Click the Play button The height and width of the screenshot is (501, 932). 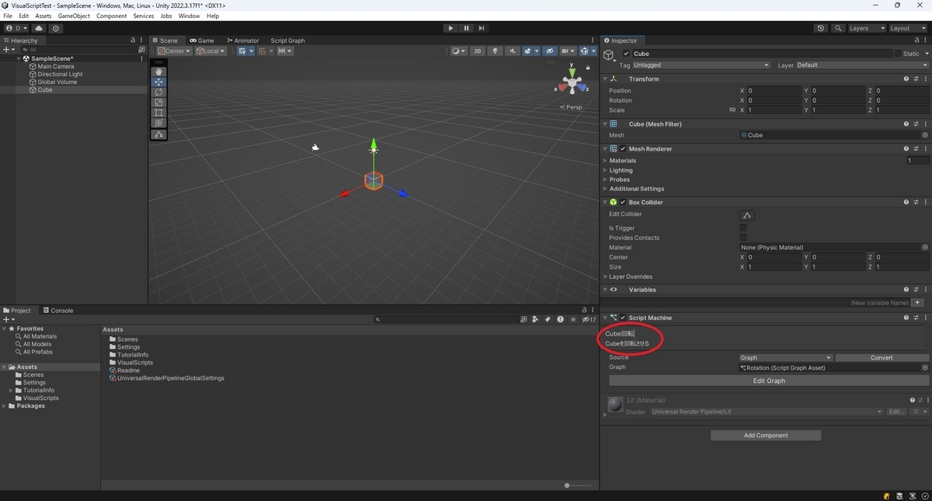pyautogui.click(x=450, y=28)
